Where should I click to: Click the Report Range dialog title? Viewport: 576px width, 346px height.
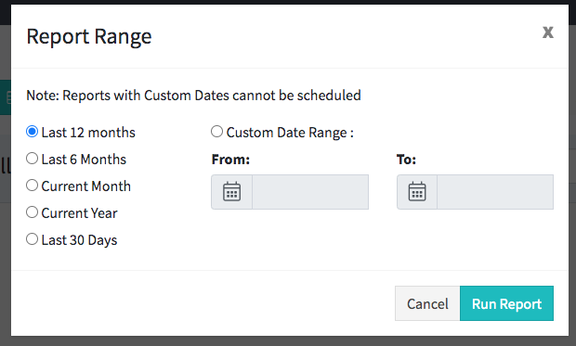pyautogui.click(x=89, y=36)
